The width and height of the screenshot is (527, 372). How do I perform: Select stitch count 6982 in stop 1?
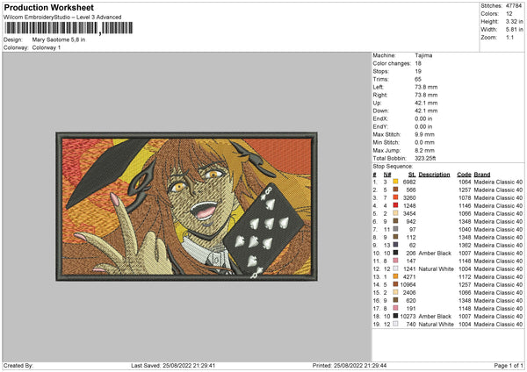coord(409,182)
